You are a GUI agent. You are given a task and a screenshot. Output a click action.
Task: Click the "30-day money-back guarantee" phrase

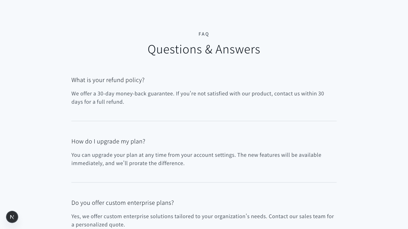coord(136,94)
